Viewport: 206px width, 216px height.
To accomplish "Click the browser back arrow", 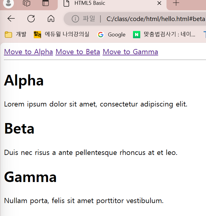I will click(x=11, y=19).
